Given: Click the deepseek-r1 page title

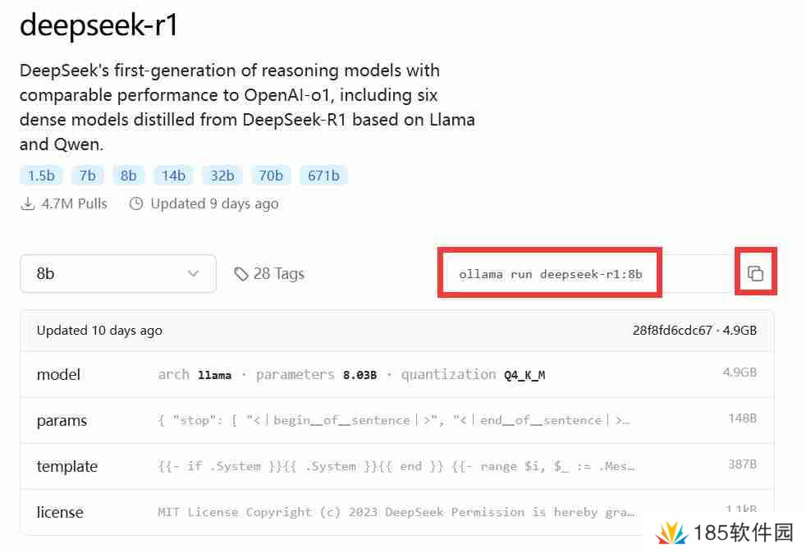Looking at the screenshot, I should (x=98, y=25).
